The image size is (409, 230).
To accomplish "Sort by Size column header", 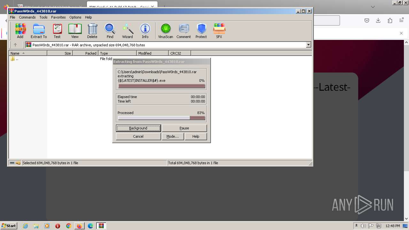I will (x=60, y=53).
